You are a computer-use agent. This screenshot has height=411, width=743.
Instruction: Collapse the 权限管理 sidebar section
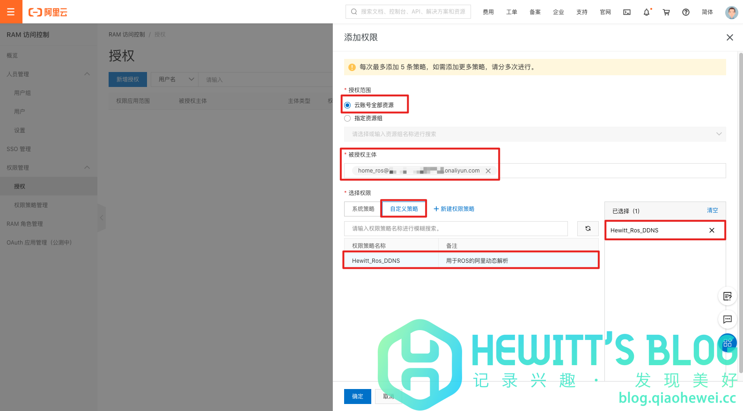click(x=87, y=168)
